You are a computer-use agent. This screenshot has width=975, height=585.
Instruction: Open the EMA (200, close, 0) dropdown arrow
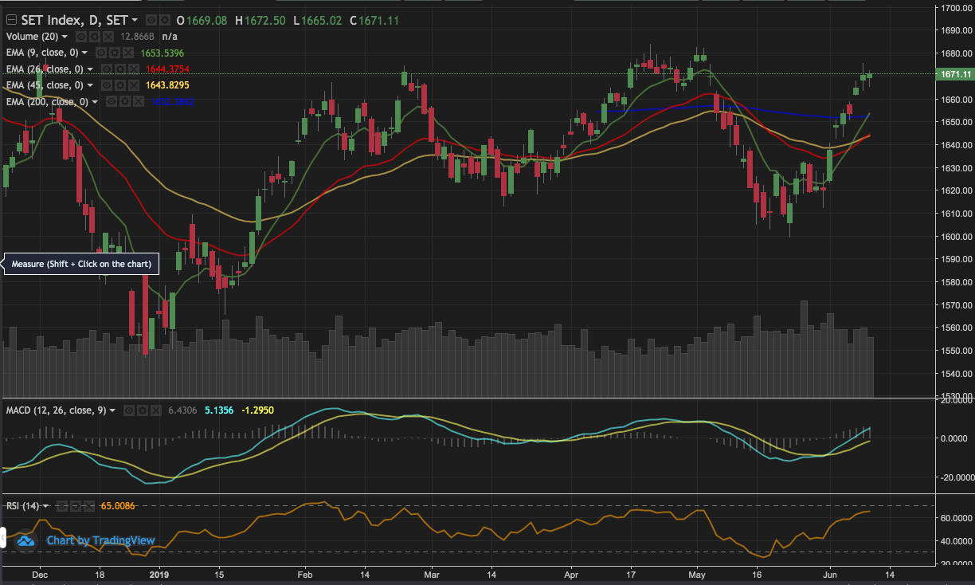95,101
